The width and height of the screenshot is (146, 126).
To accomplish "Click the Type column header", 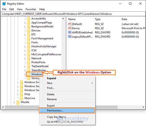I will pyautogui.click(x=98, y=19).
